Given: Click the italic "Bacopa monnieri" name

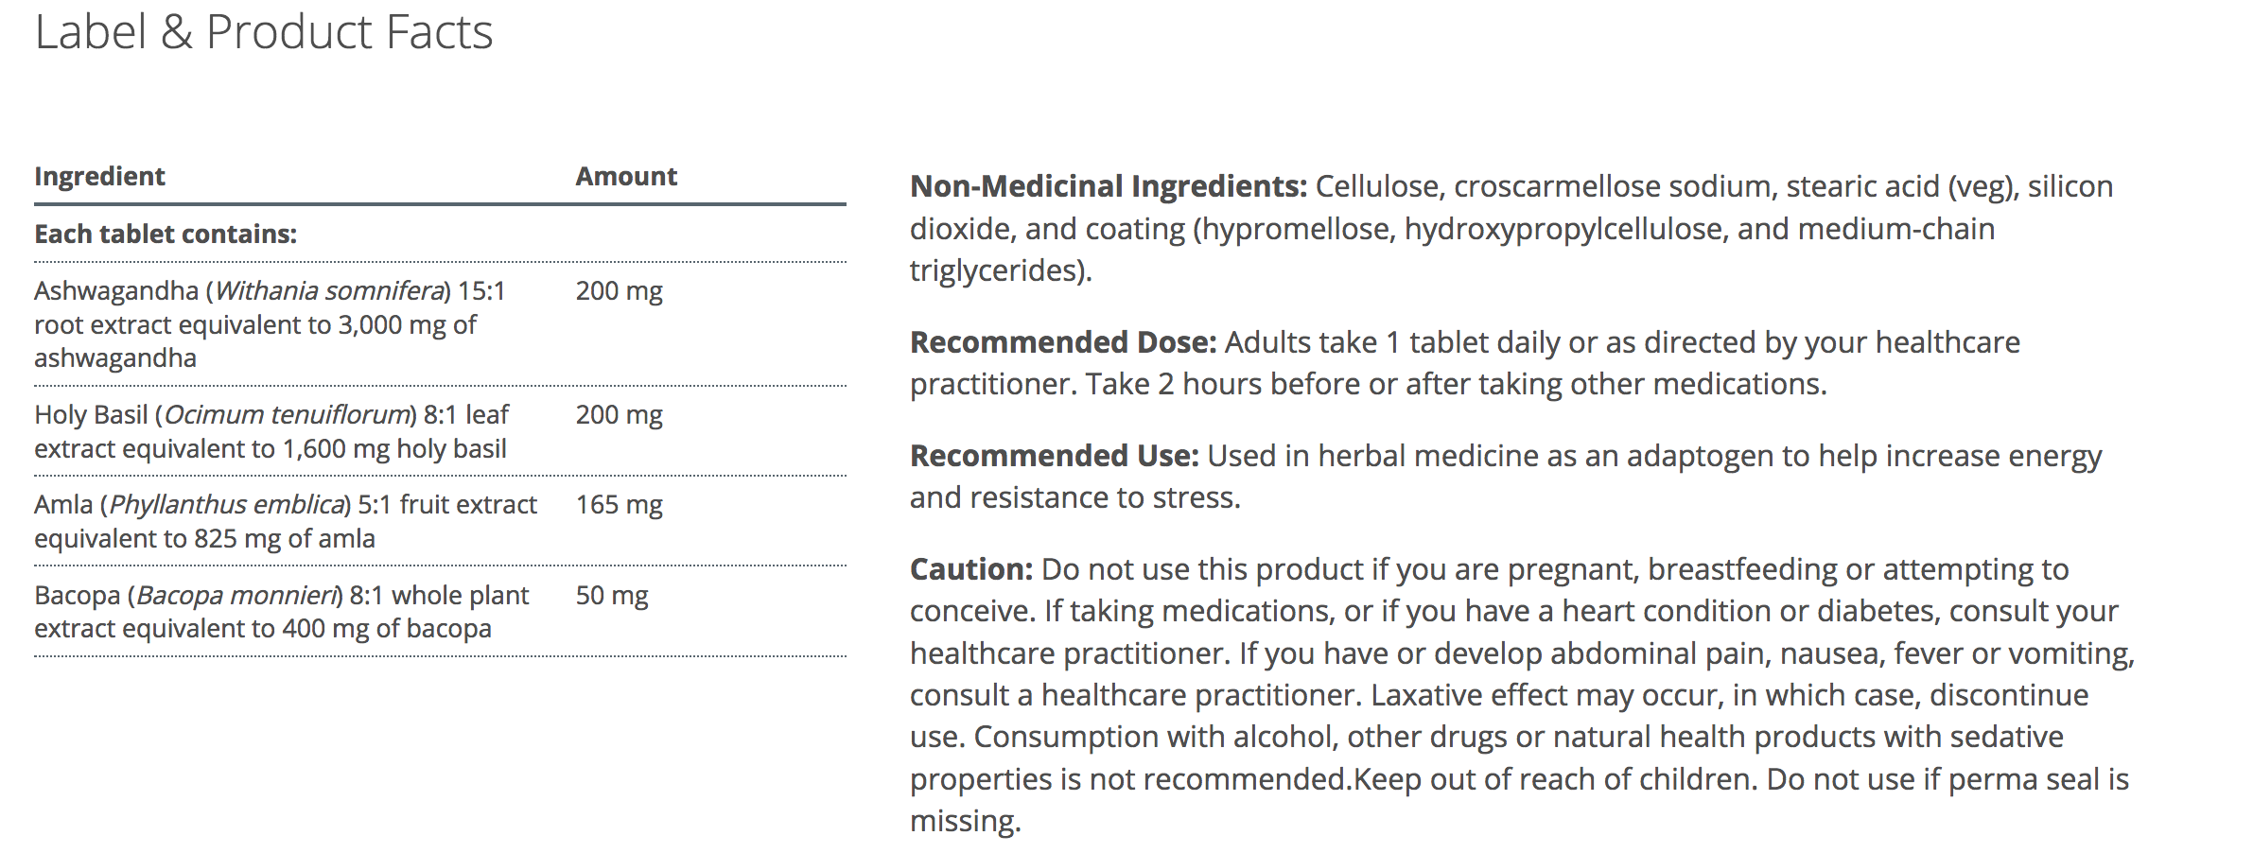Looking at the screenshot, I should pyautogui.click(x=236, y=596).
